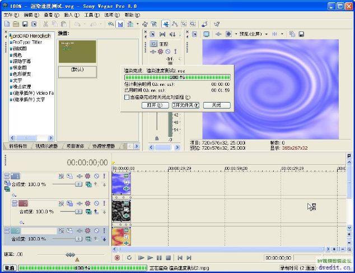Expand track 2 keyframe row

(x=22, y=222)
